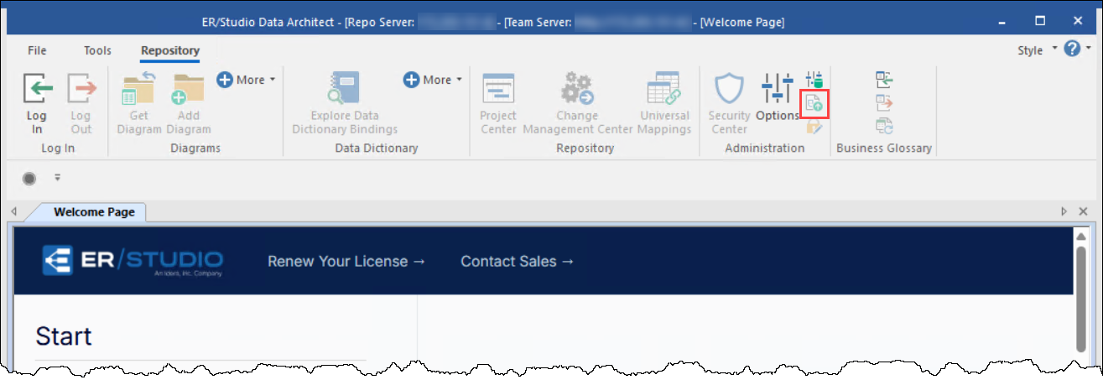The height and width of the screenshot is (385, 1103).
Task: Open the Style dropdown
Action: click(1037, 50)
